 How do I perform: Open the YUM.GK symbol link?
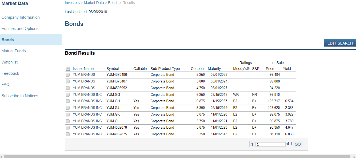[113, 114]
